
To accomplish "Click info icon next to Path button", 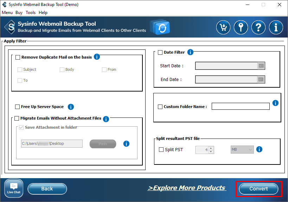I will (126, 143).
